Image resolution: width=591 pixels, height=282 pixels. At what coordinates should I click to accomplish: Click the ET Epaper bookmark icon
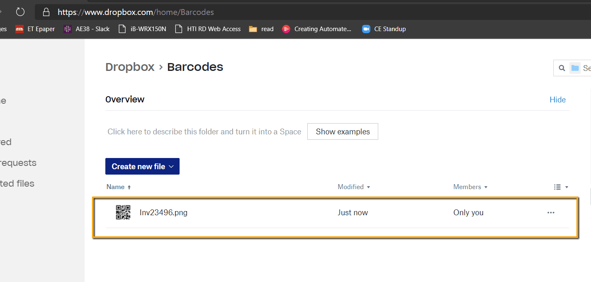(19, 29)
